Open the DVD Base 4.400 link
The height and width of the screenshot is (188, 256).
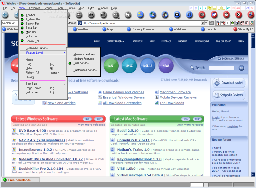point(32,131)
